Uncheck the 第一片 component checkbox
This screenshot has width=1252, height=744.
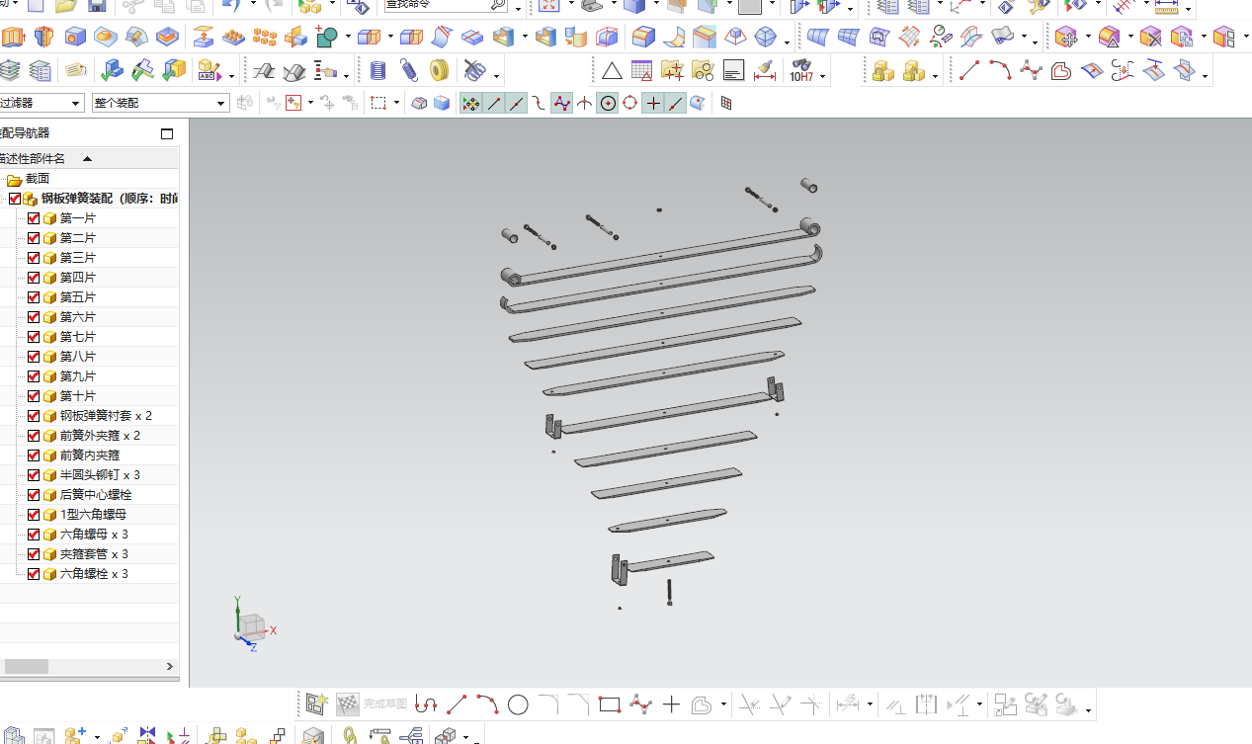pos(34,218)
